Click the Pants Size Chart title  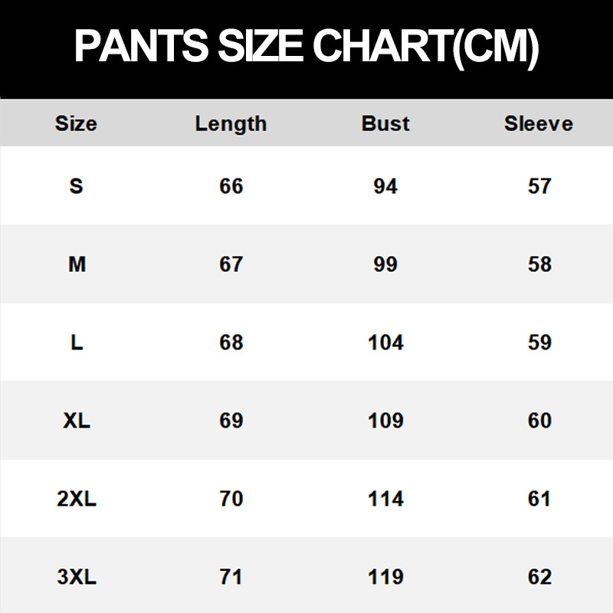(306, 48)
